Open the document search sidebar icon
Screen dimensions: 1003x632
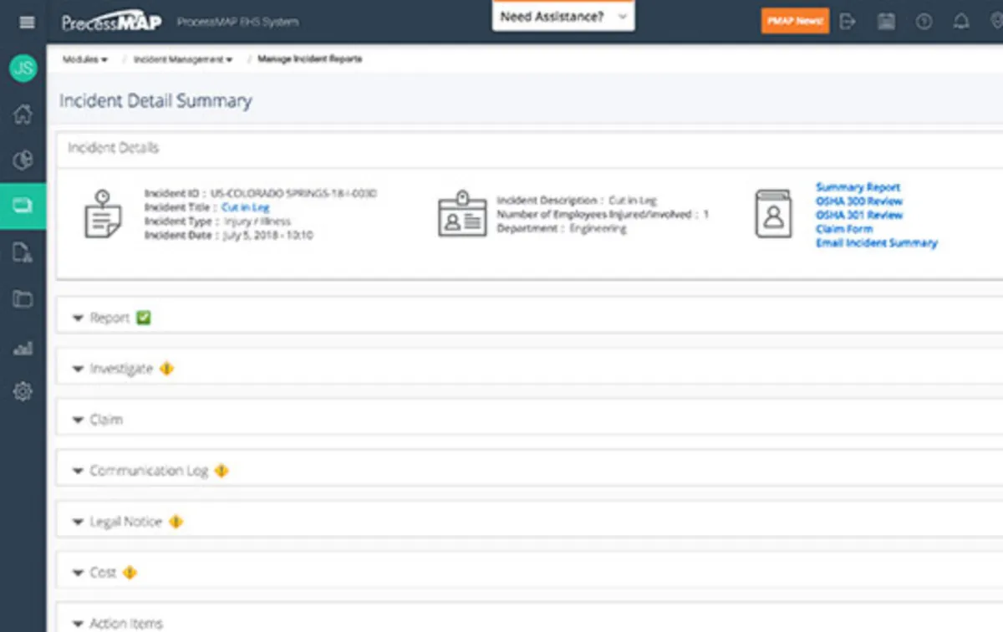click(x=23, y=252)
